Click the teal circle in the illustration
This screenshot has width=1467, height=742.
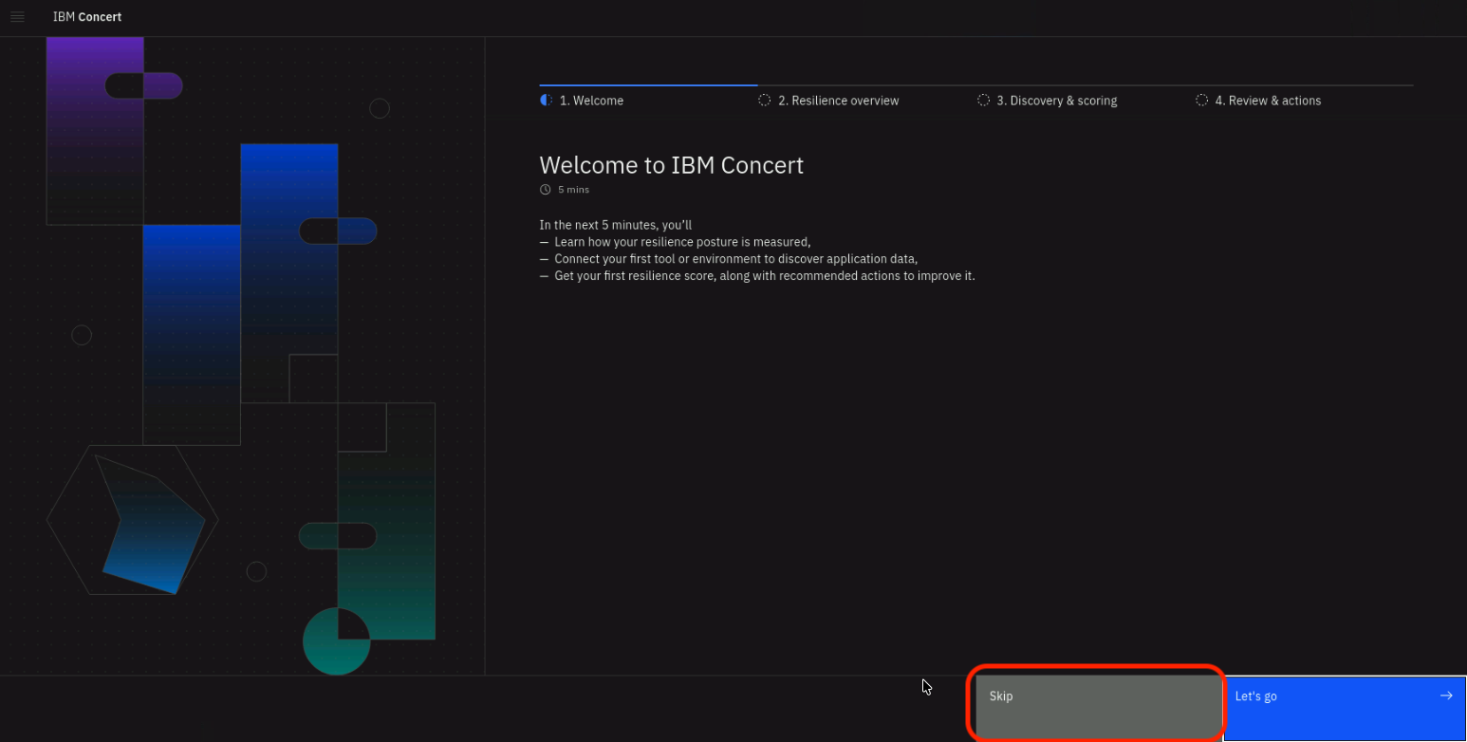pyautogui.click(x=336, y=641)
